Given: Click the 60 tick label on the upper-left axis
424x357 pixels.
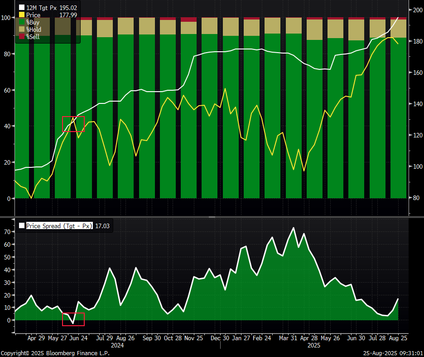Looking at the screenshot, I should 7,90.
